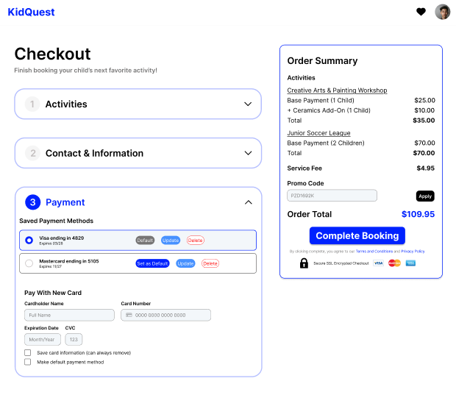456x395 pixels.
Task: Click the Order Summary heading
Action: [322, 60]
